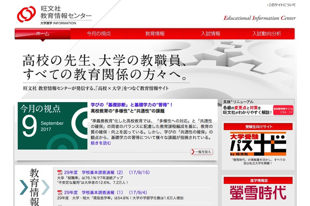Open the 教育情報 menu tab
Image resolution: width=310 pixels, height=206 pixels.
(x=155, y=34)
